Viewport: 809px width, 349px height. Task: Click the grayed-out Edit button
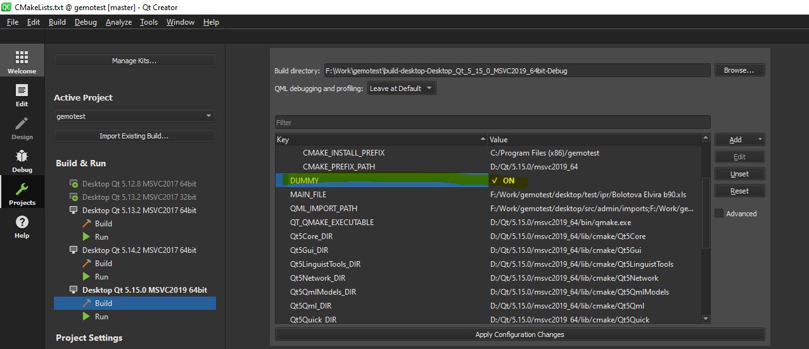coord(739,157)
